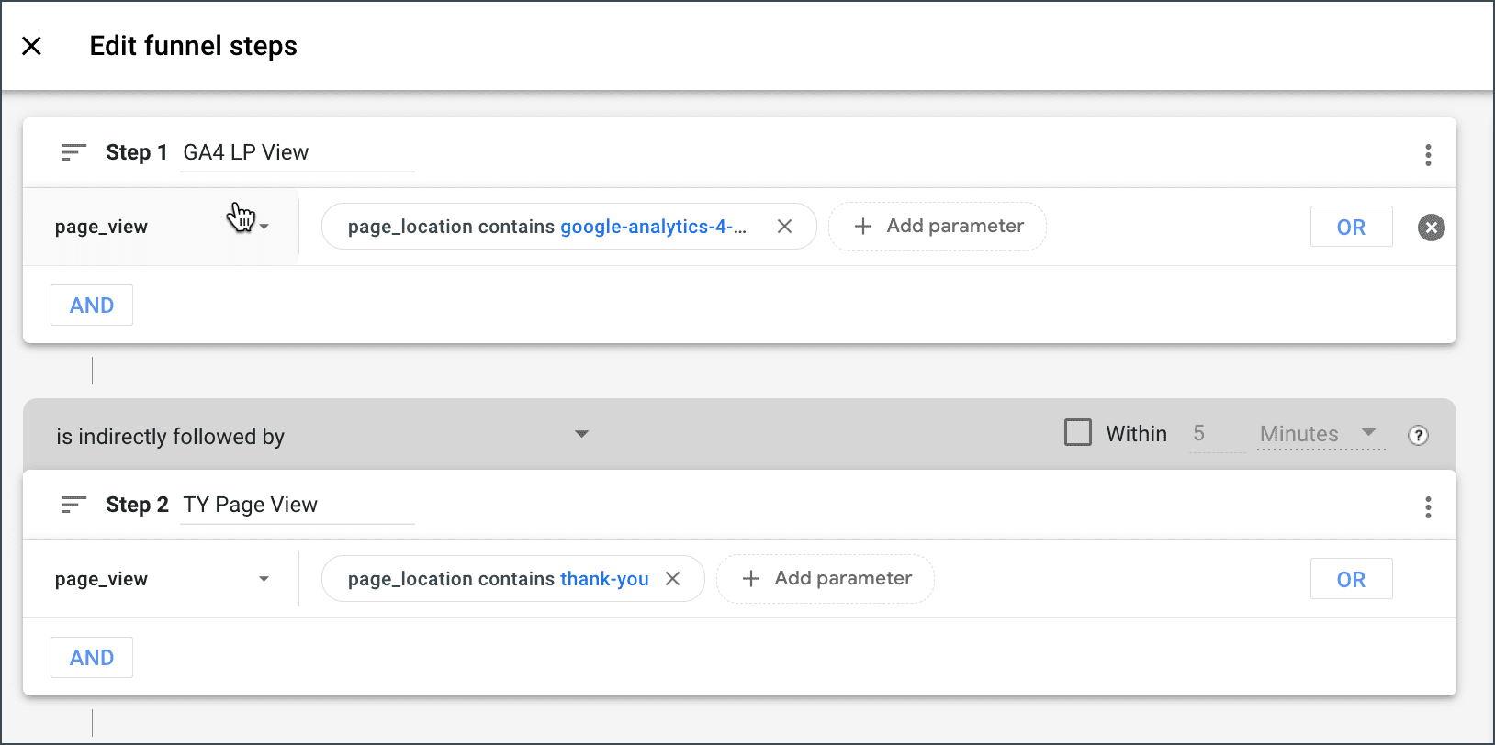This screenshot has width=1495, height=745.
Task: Close the Edit funnel steps panel
Action: 31,46
